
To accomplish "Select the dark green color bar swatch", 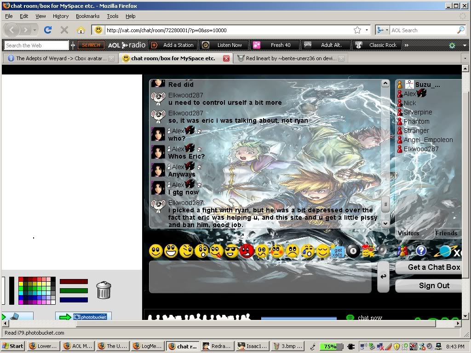I will pos(74,290).
